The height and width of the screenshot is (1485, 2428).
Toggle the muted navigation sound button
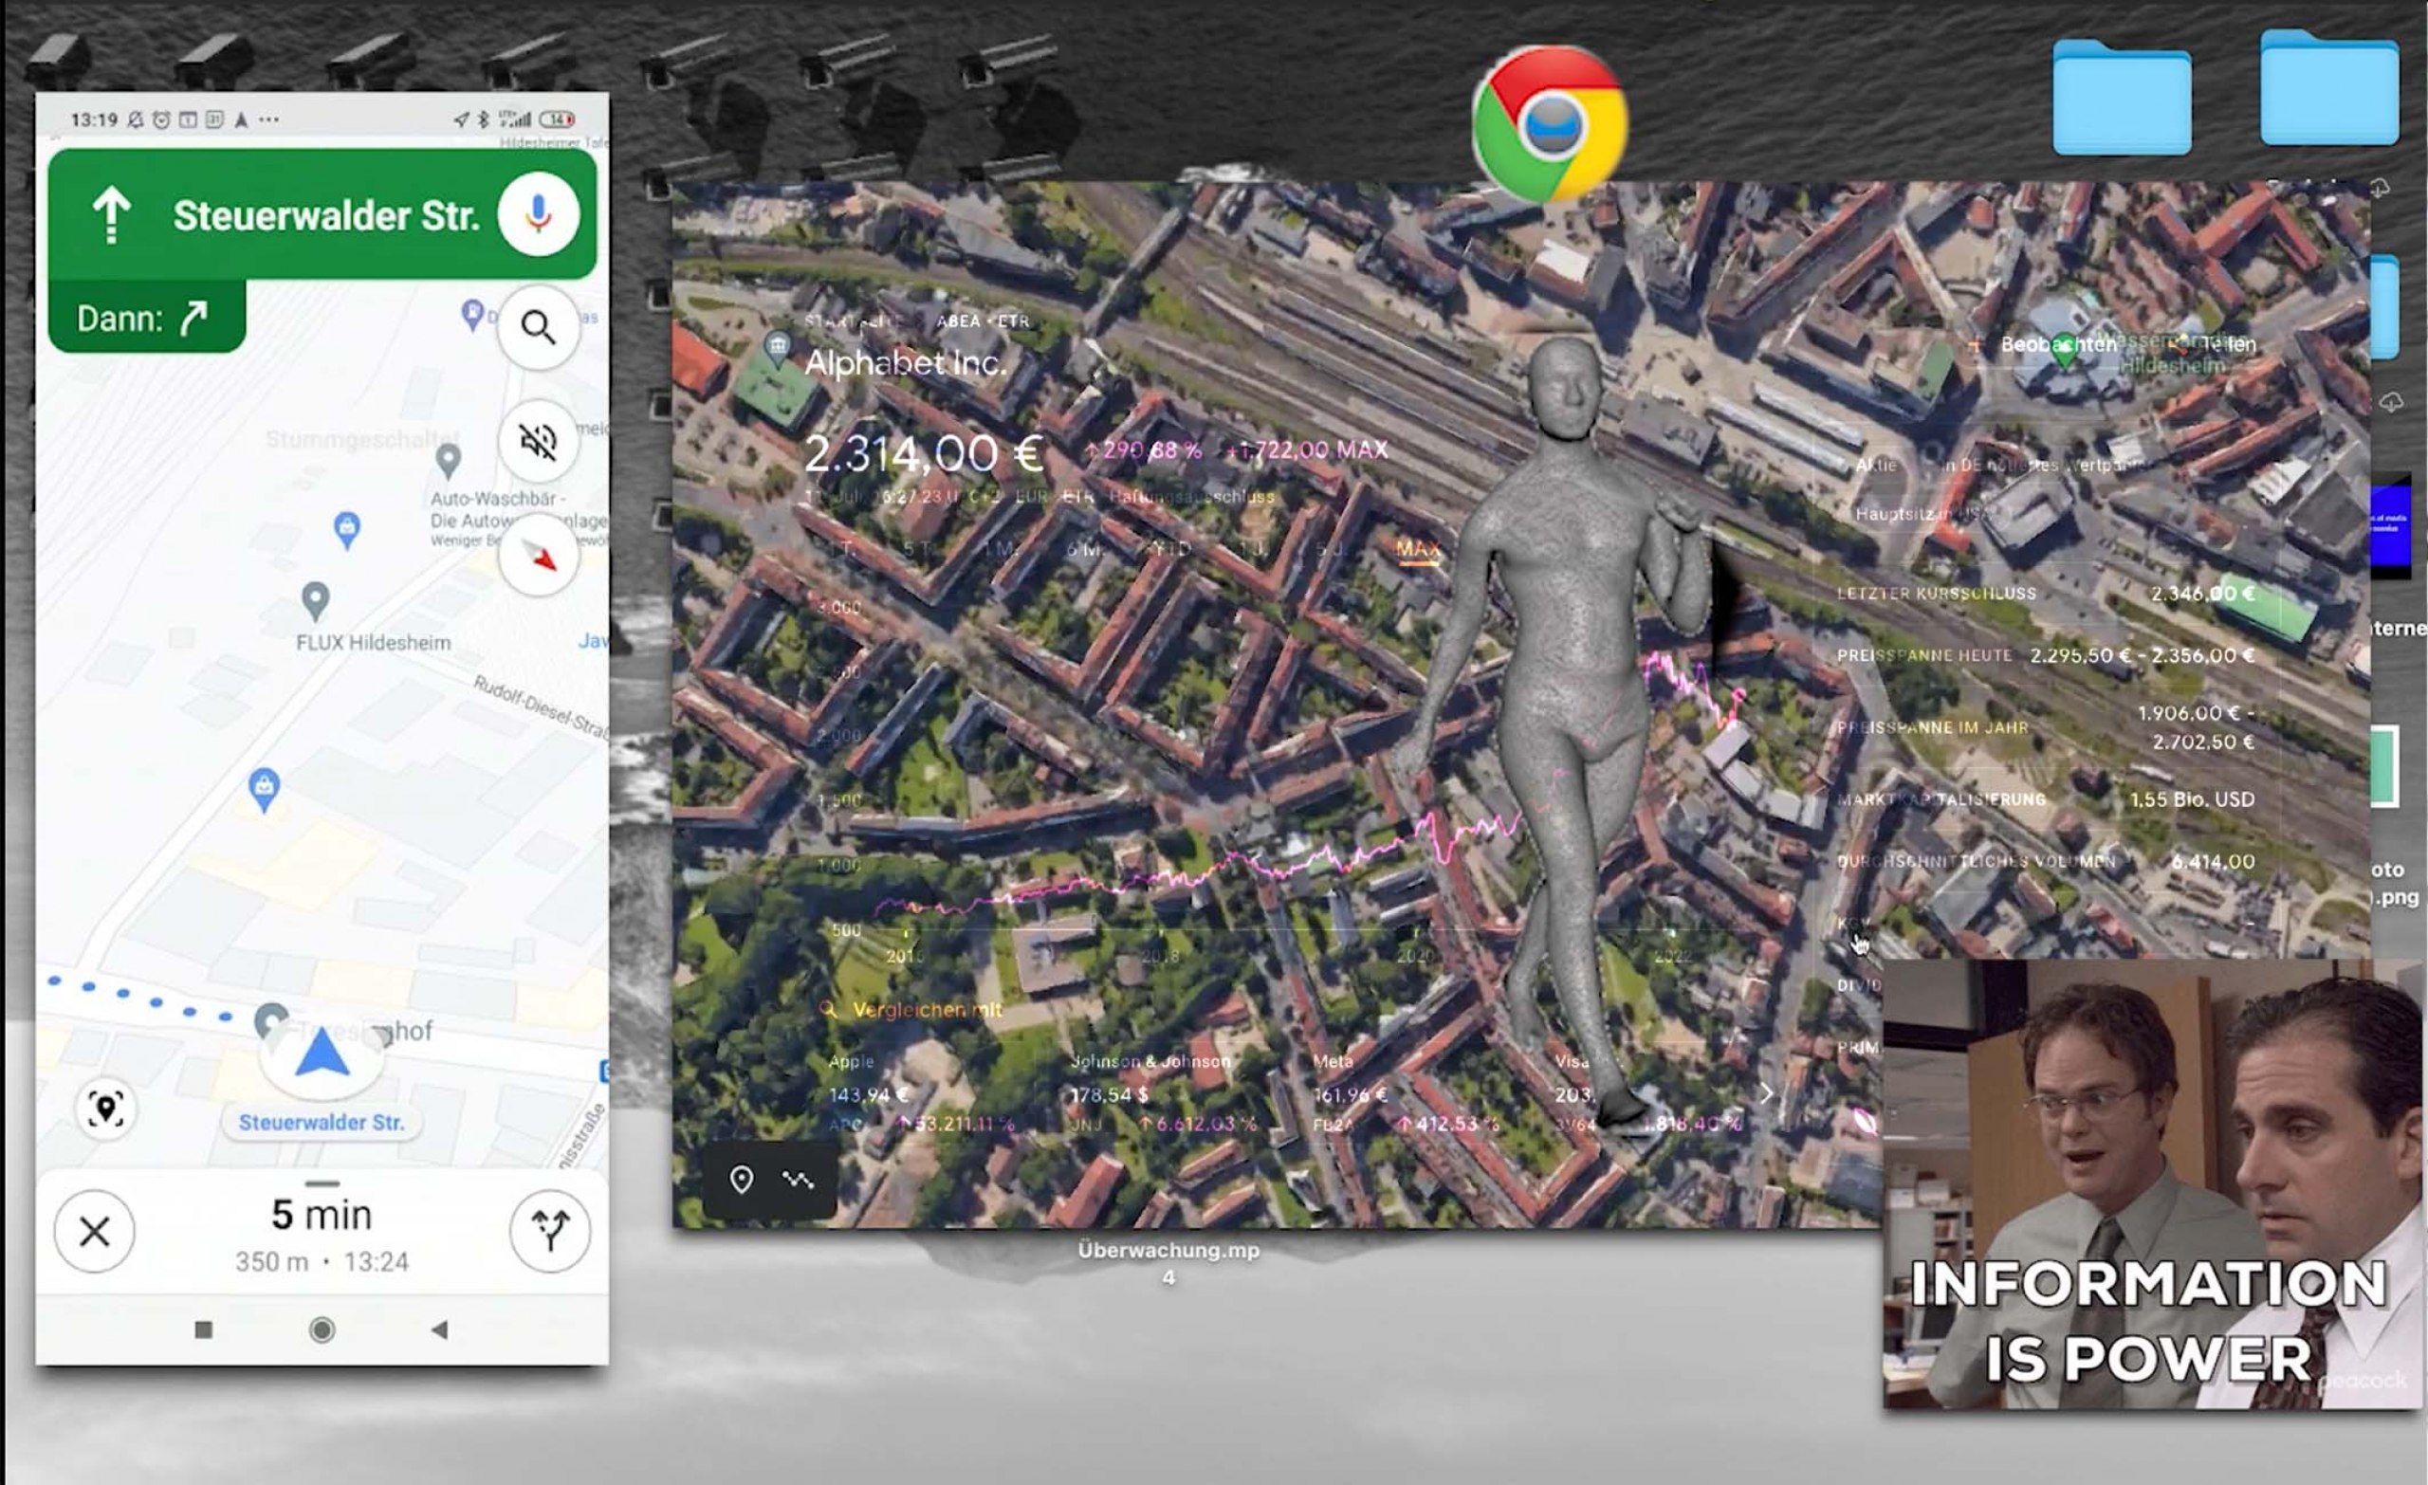538,442
